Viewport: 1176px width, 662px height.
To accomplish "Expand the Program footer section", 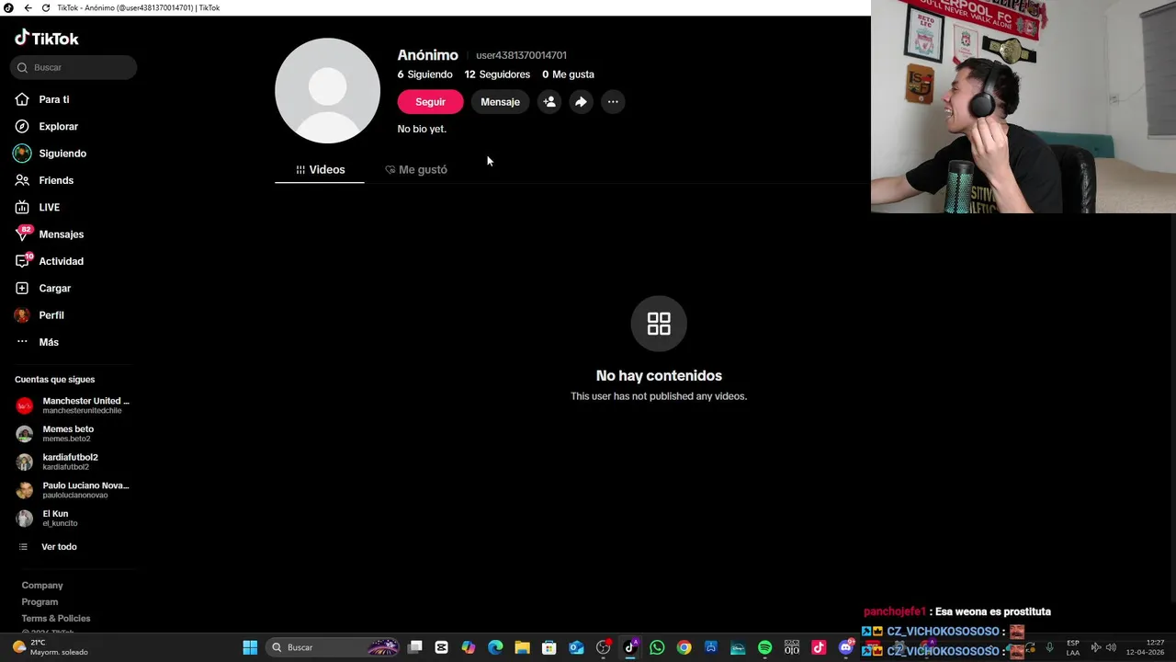I will (40, 602).
